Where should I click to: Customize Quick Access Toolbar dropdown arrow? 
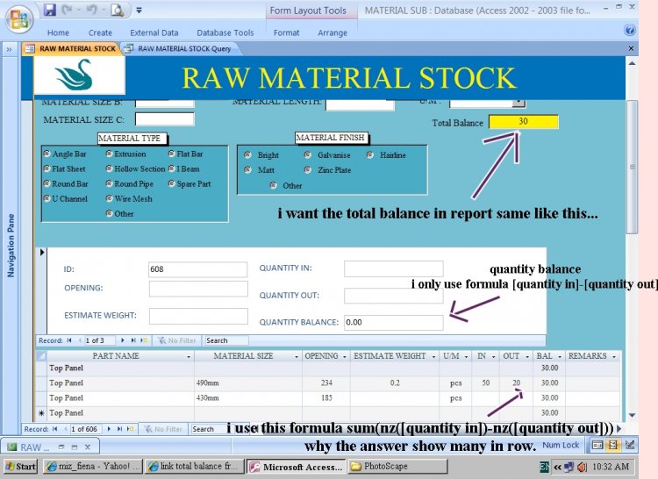(139, 11)
